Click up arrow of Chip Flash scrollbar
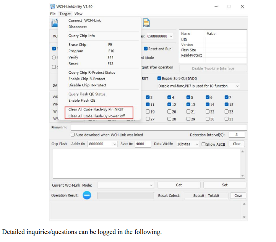276x242 pixels. pos(242,151)
